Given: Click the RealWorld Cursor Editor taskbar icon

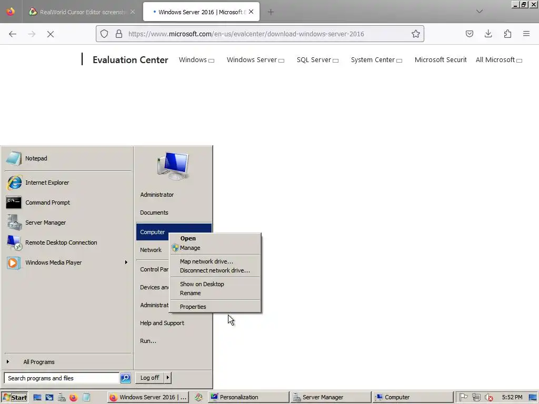Looking at the screenshot, I should tap(198, 397).
